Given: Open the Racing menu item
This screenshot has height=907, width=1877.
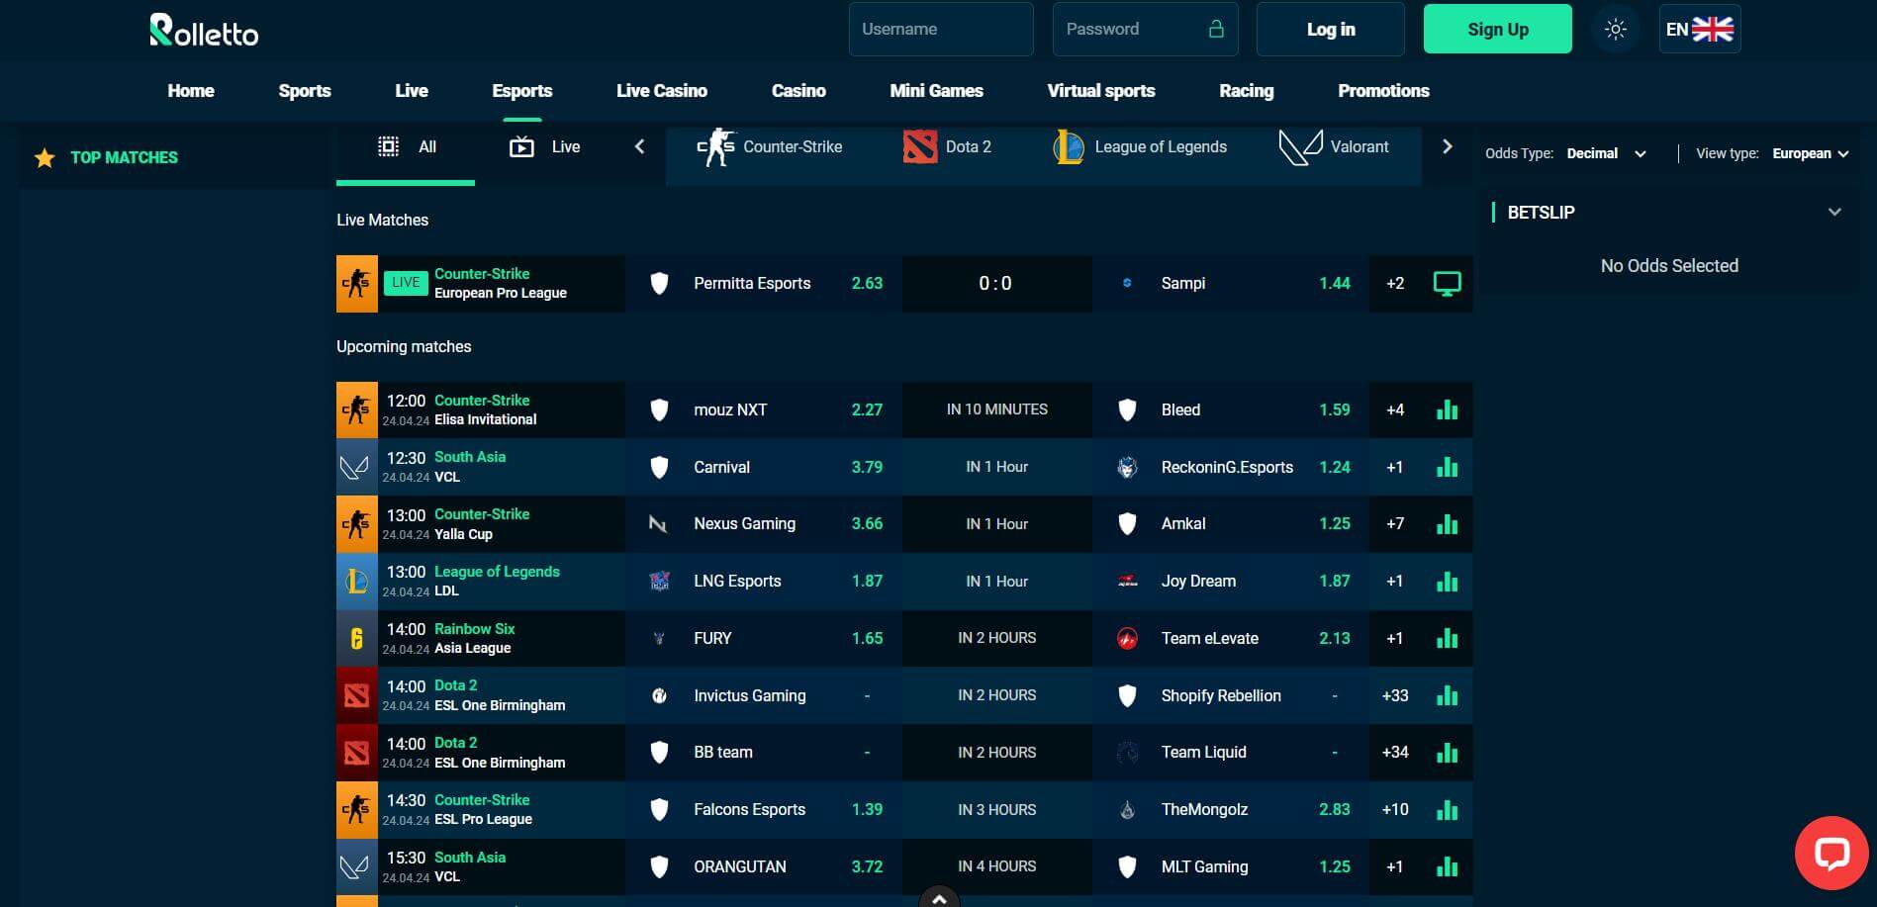Looking at the screenshot, I should (1246, 90).
